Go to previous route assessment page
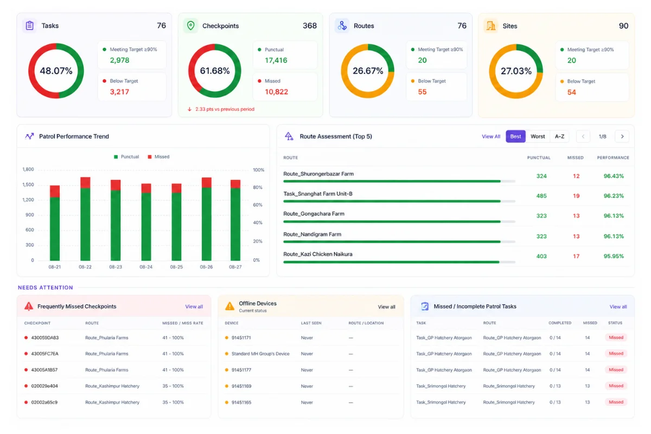 coord(583,136)
